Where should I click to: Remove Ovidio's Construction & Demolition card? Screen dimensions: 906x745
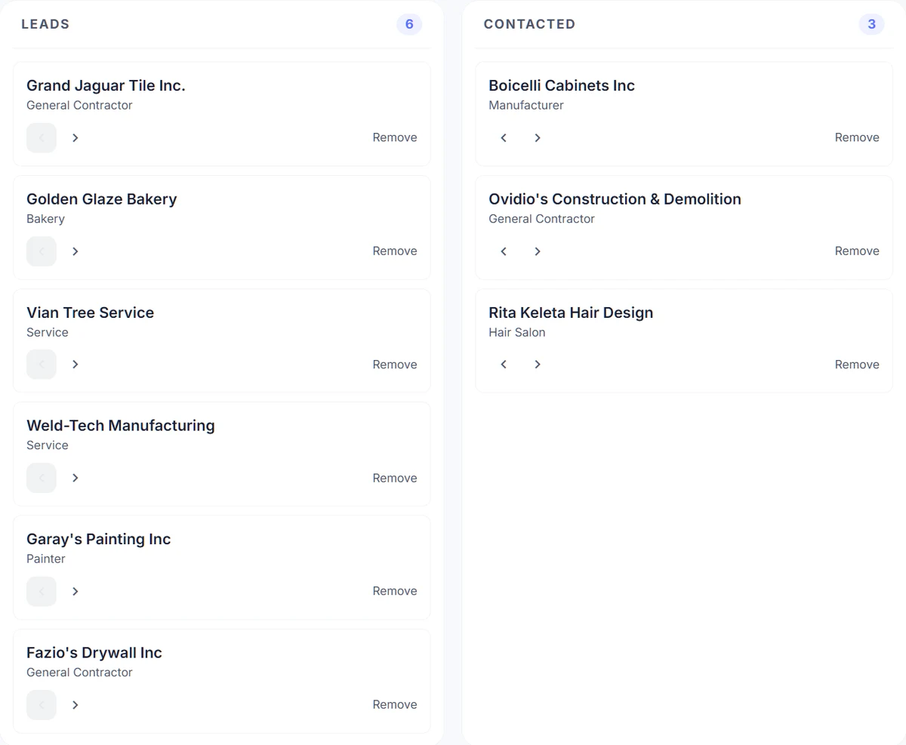(x=857, y=251)
